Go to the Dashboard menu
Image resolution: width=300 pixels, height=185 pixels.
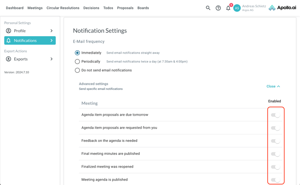(15, 8)
